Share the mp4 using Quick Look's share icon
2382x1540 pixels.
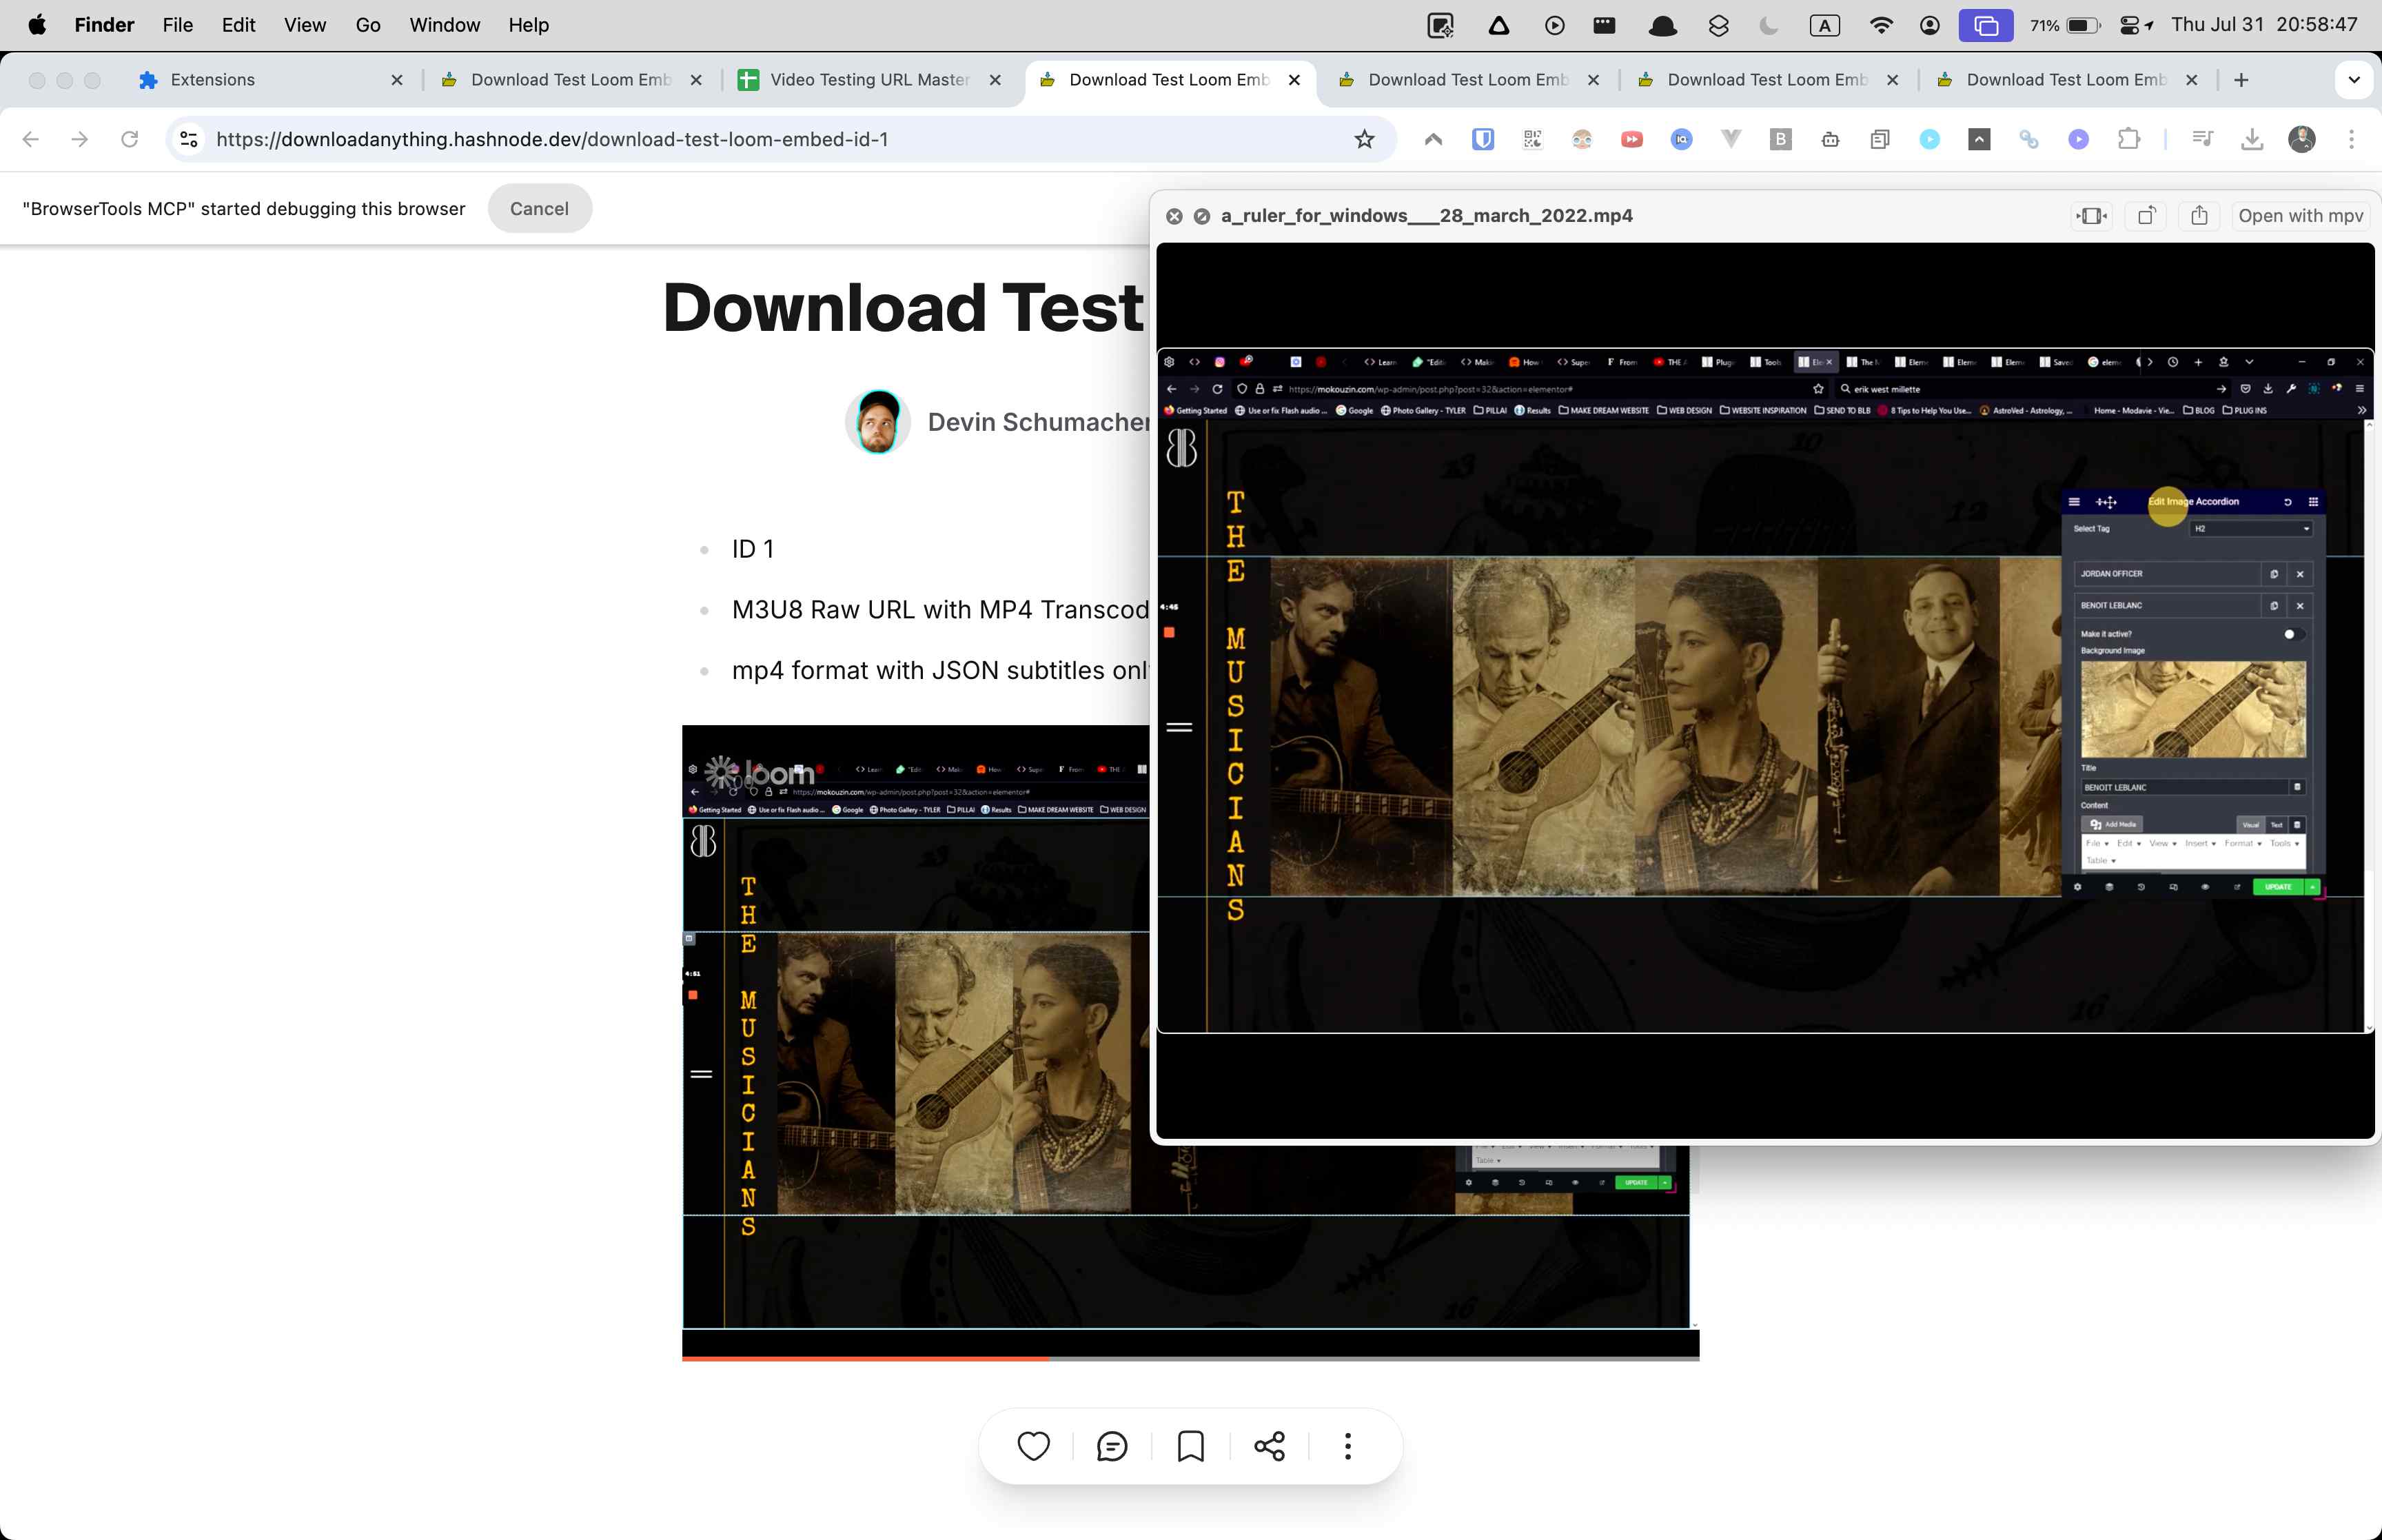coord(2198,215)
